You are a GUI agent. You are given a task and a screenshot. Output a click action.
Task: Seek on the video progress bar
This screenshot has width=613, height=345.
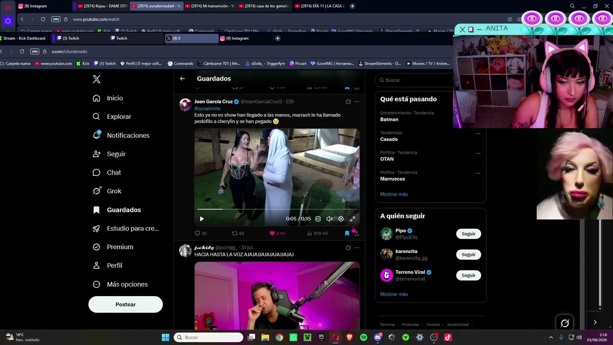[x=277, y=209]
